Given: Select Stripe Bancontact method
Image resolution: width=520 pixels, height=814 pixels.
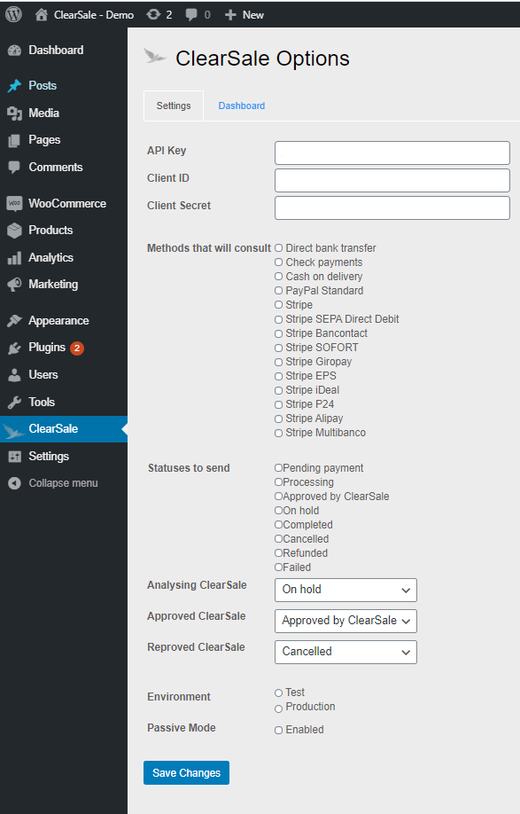Looking at the screenshot, I should [278, 333].
